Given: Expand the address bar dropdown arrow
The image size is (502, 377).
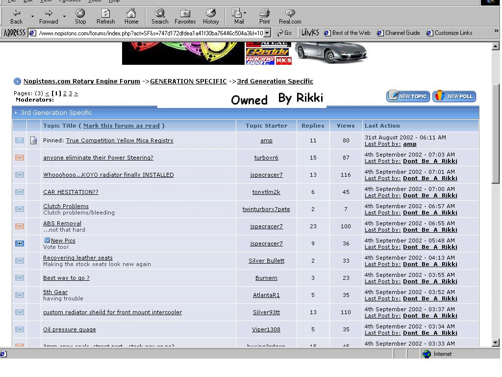Looking at the screenshot, I should pos(267,33).
